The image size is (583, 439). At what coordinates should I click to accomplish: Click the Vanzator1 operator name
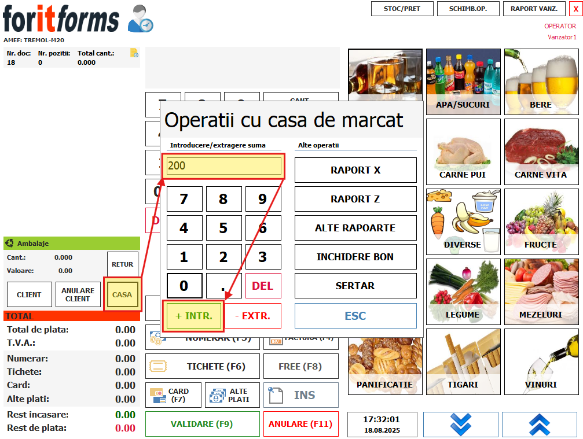[x=562, y=37]
